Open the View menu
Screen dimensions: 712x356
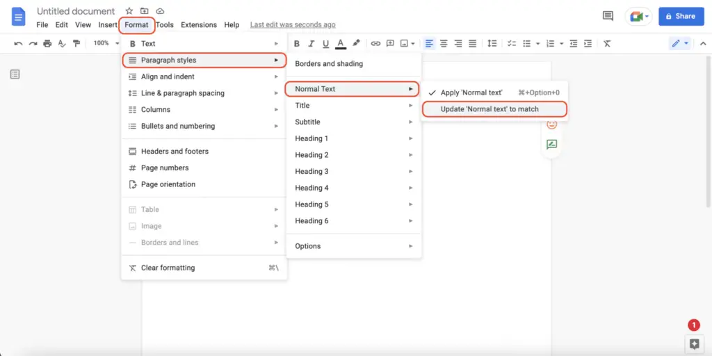point(83,25)
